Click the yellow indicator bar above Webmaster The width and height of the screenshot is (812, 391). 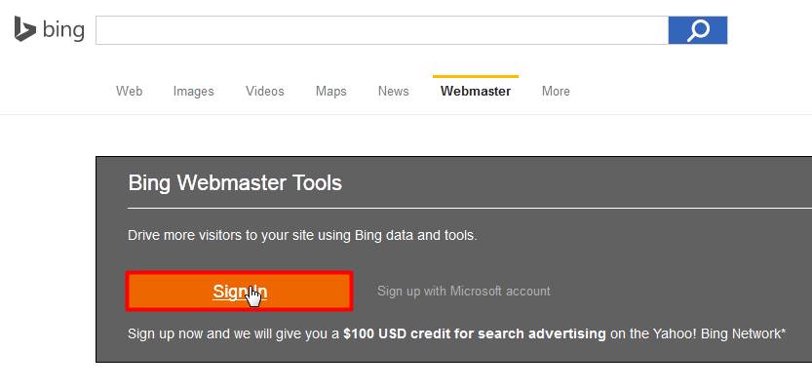(476, 77)
